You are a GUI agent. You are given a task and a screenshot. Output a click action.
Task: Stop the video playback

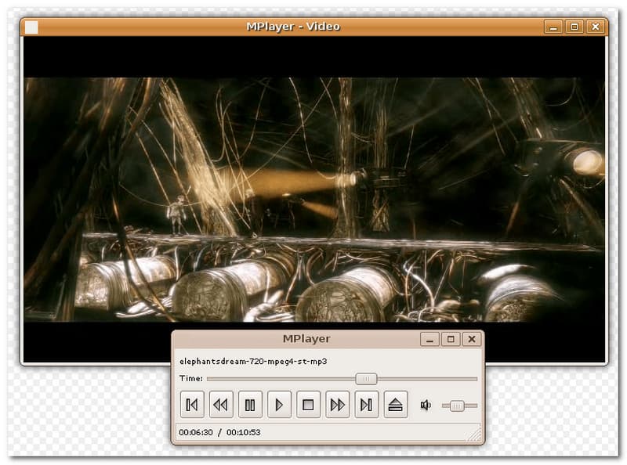[x=308, y=405]
